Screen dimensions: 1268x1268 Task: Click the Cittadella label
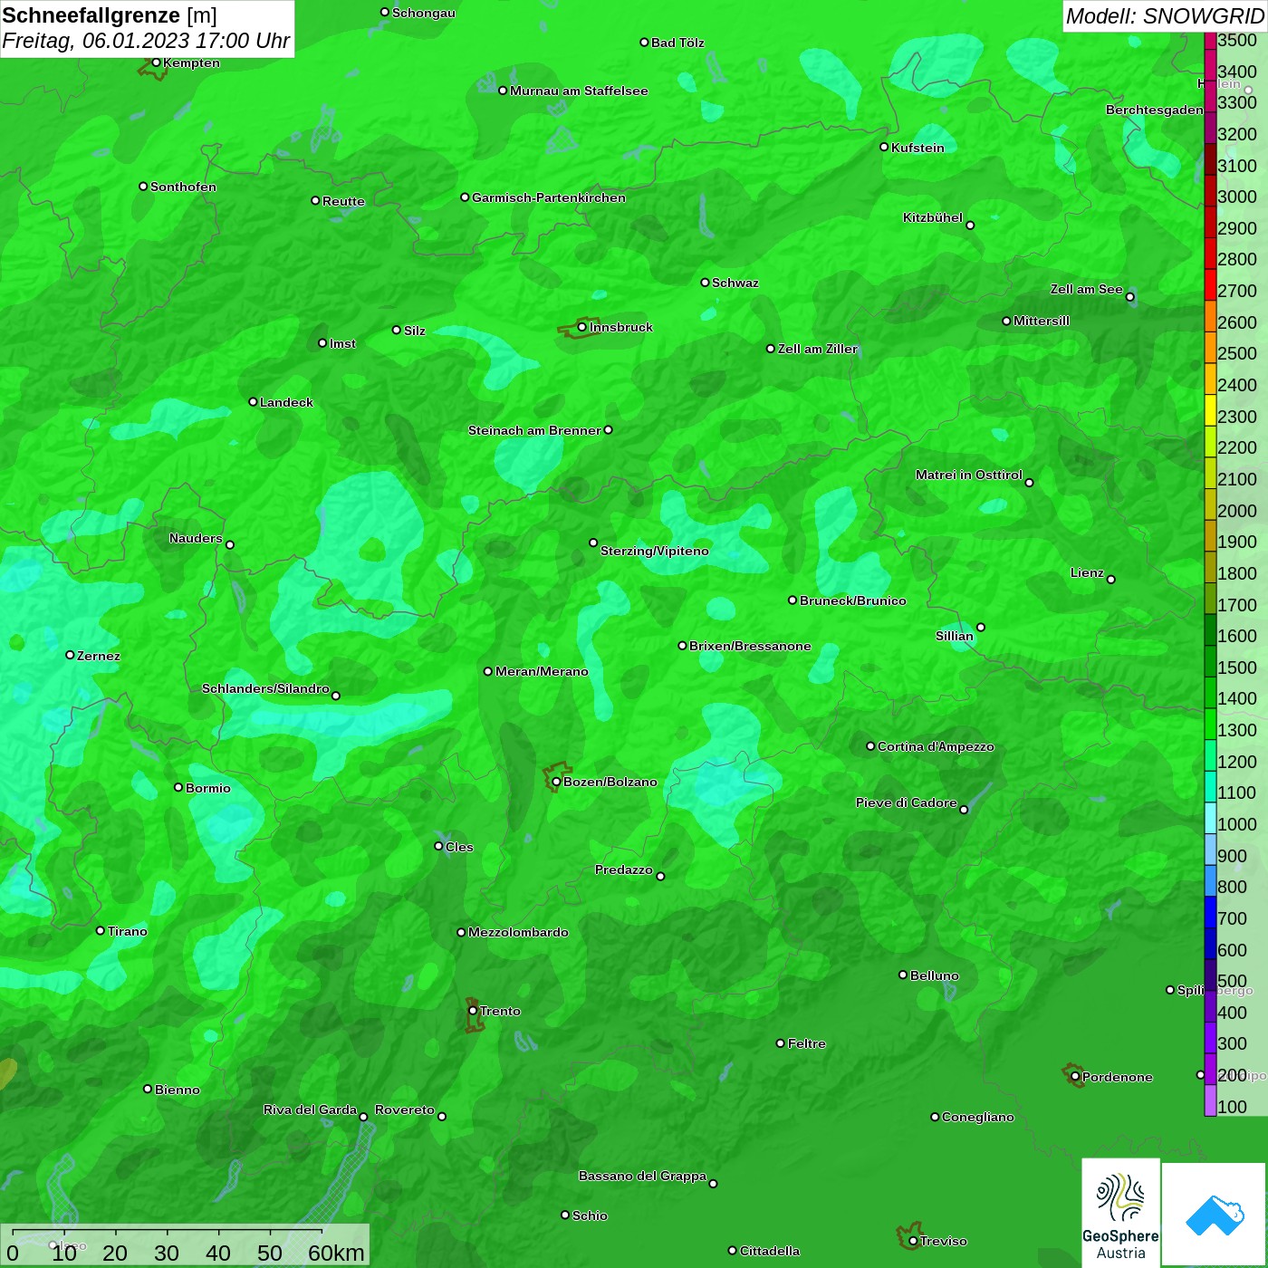click(770, 1251)
